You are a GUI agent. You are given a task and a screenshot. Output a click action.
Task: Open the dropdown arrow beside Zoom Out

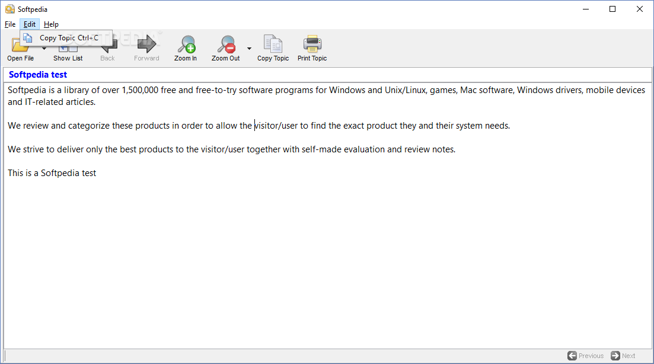pyautogui.click(x=249, y=49)
